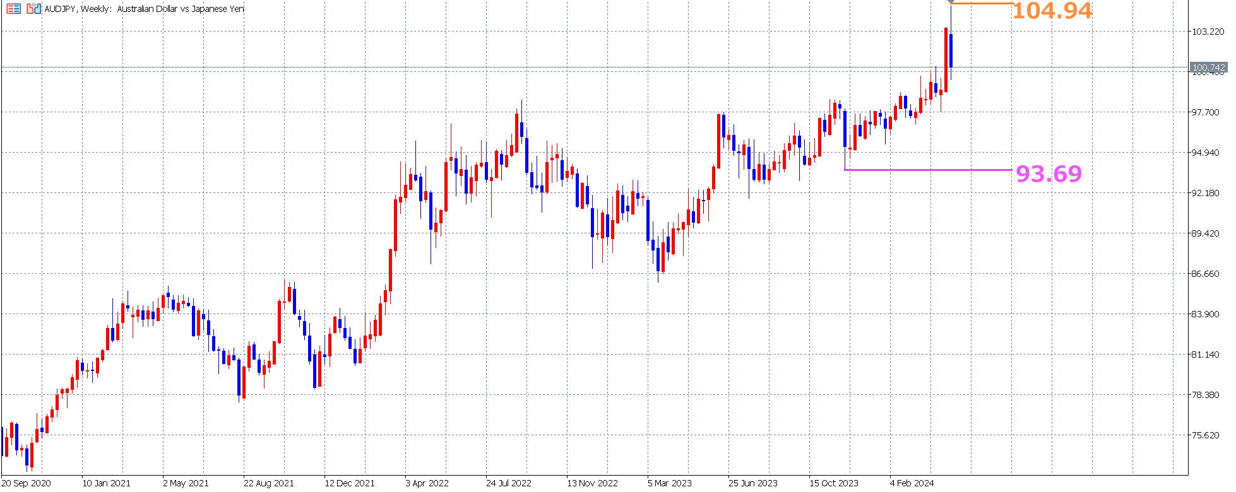This screenshot has height=492, width=1236.
Task: Toggle the one-click trading panel icon
Action: point(33,9)
